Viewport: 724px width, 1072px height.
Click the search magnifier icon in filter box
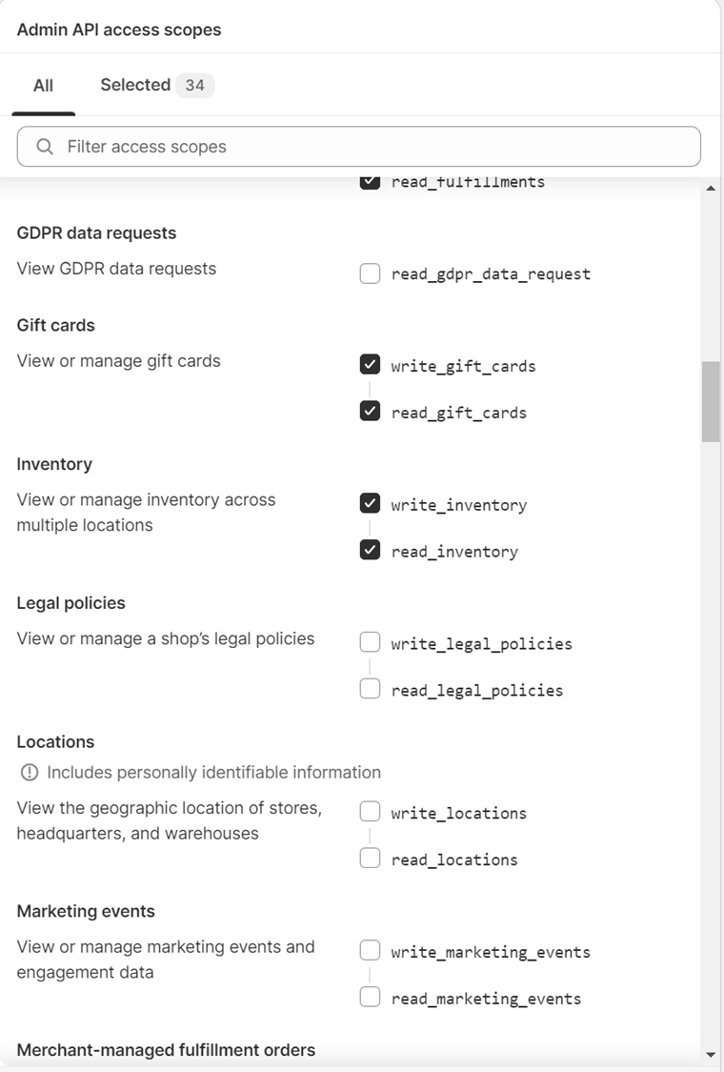(x=45, y=147)
